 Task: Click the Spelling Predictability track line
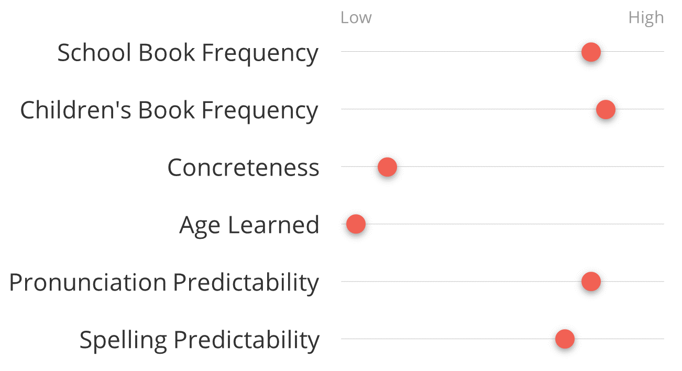(502, 339)
